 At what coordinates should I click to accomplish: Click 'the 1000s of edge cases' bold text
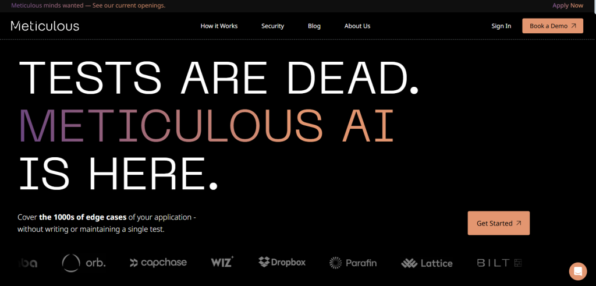(x=83, y=217)
